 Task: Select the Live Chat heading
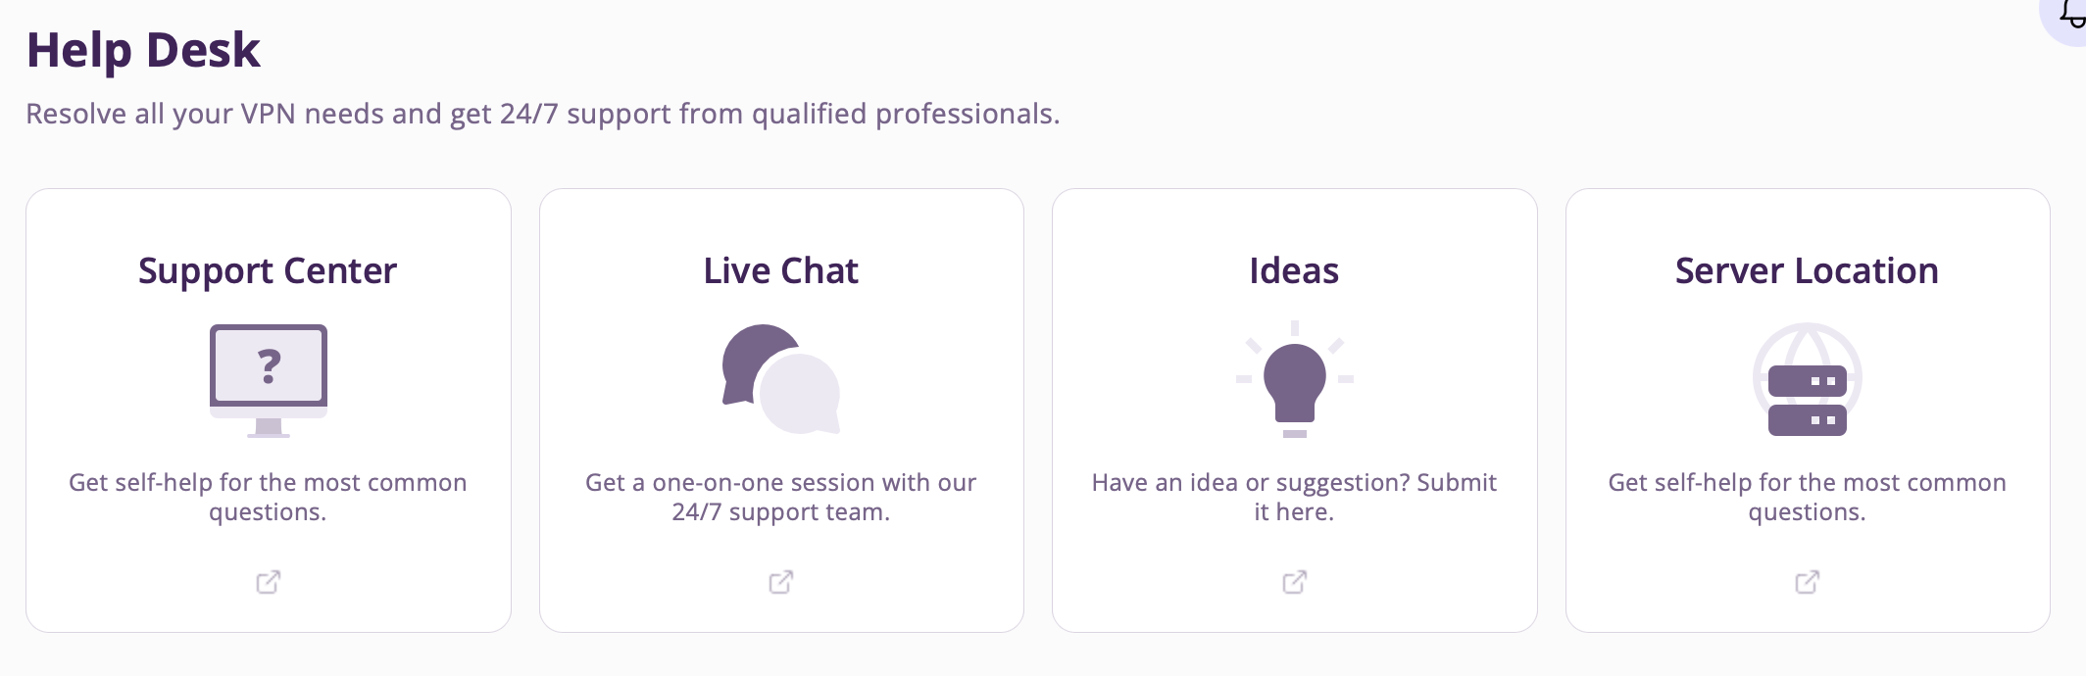[780, 270]
